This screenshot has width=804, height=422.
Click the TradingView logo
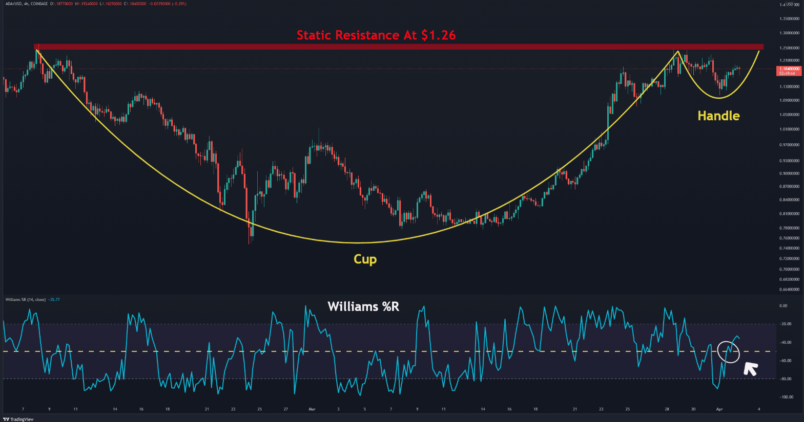pos(18,419)
